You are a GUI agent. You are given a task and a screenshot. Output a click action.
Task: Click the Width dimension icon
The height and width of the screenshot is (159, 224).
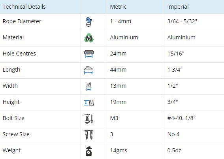point(89,87)
